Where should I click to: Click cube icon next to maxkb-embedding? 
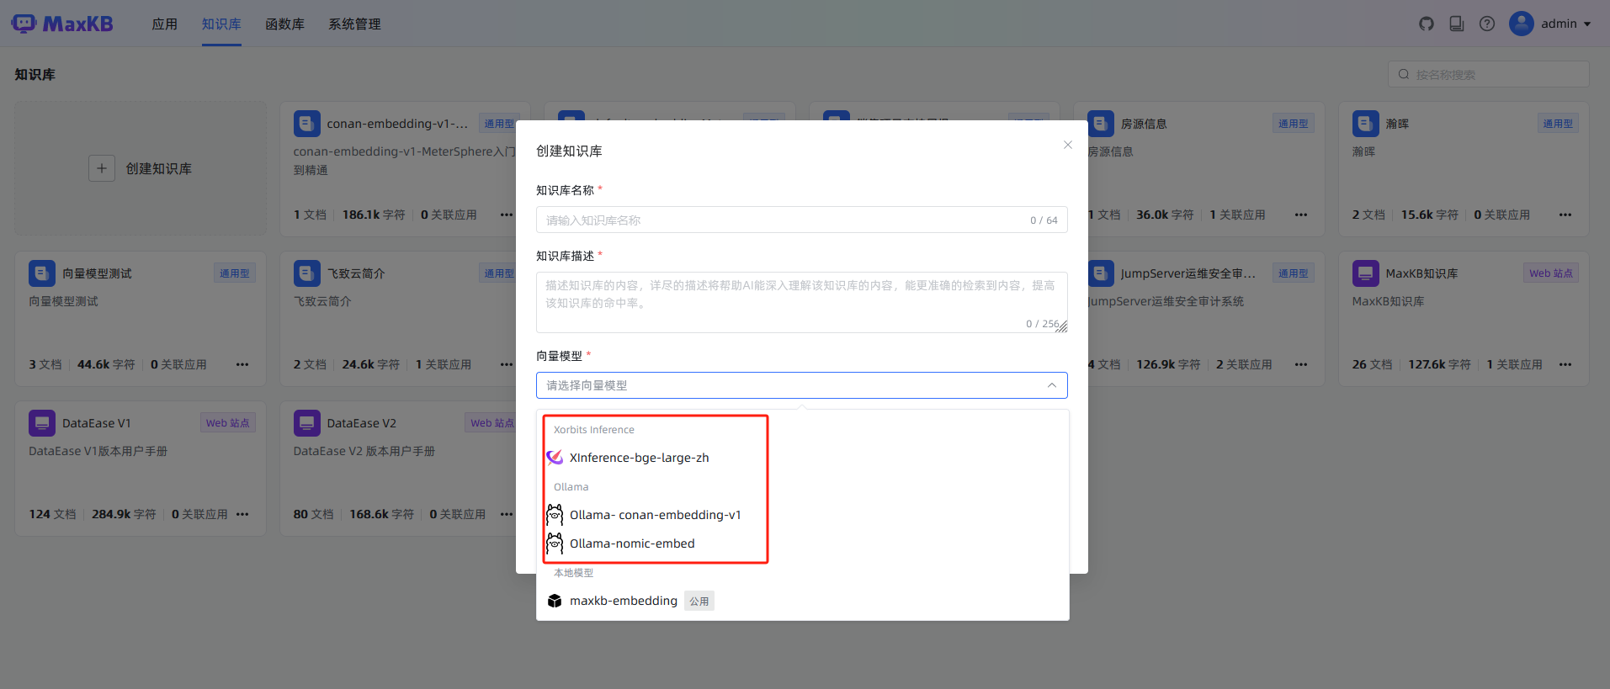[x=555, y=601]
